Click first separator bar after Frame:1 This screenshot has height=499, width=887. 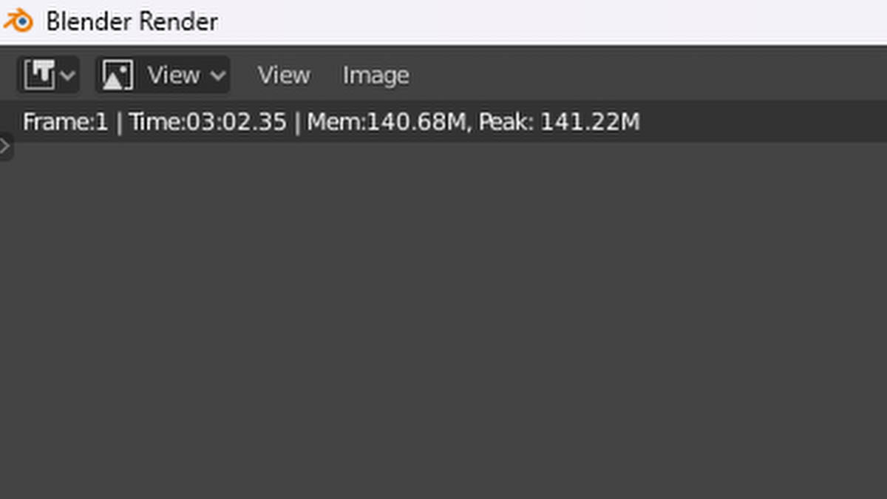tap(119, 122)
